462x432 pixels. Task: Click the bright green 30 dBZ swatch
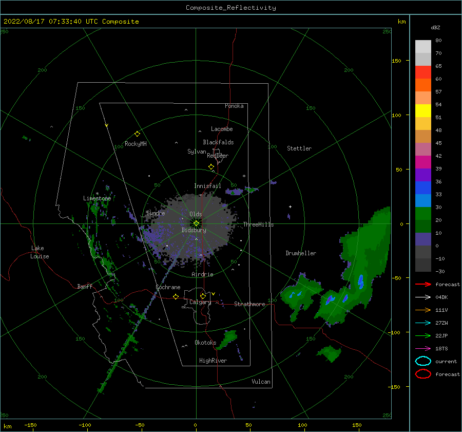click(423, 214)
